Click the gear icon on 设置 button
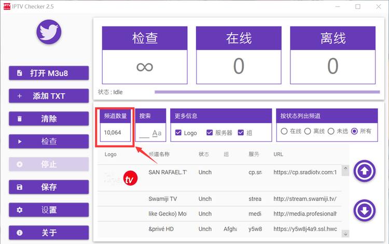Image resolution: width=389 pixels, height=244 pixels. coord(20,210)
